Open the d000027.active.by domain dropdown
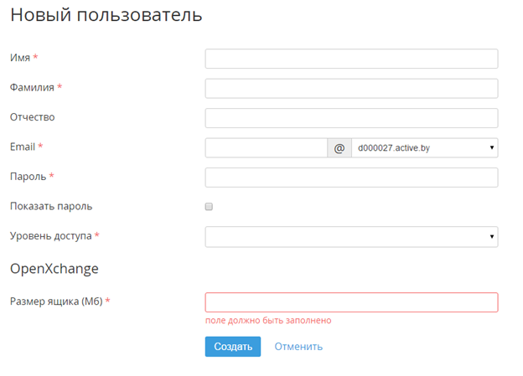The width and height of the screenshot is (523, 376). click(x=425, y=148)
